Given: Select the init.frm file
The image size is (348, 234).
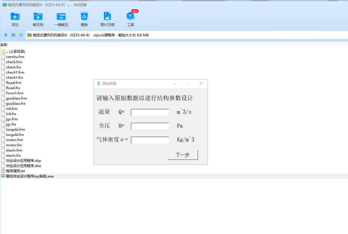Looking at the screenshot, I should point(12,109).
